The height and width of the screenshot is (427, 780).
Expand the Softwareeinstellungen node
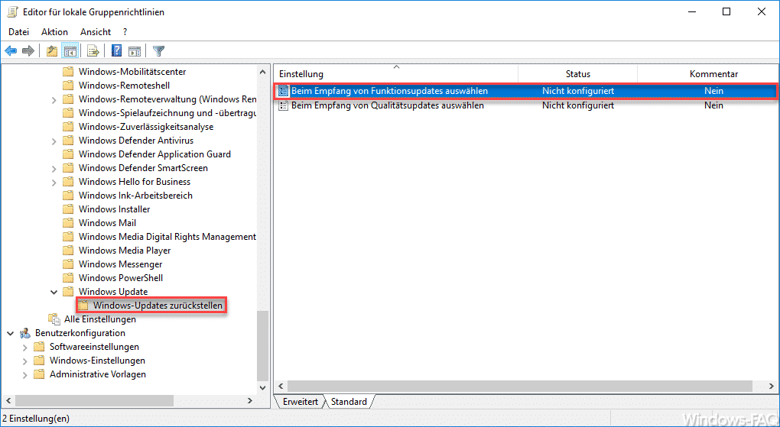(25, 347)
